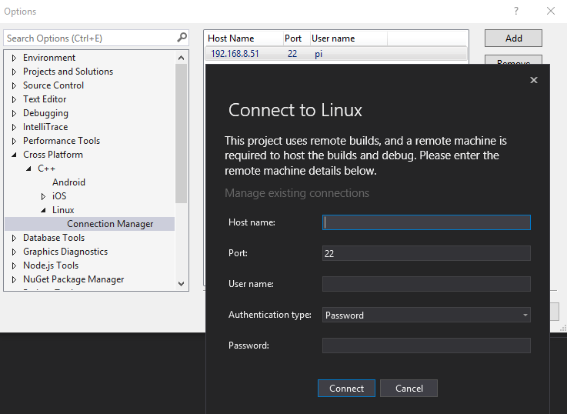567x414 pixels.
Task: Click the options tree scroll down arrow
Action: coord(182,284)
